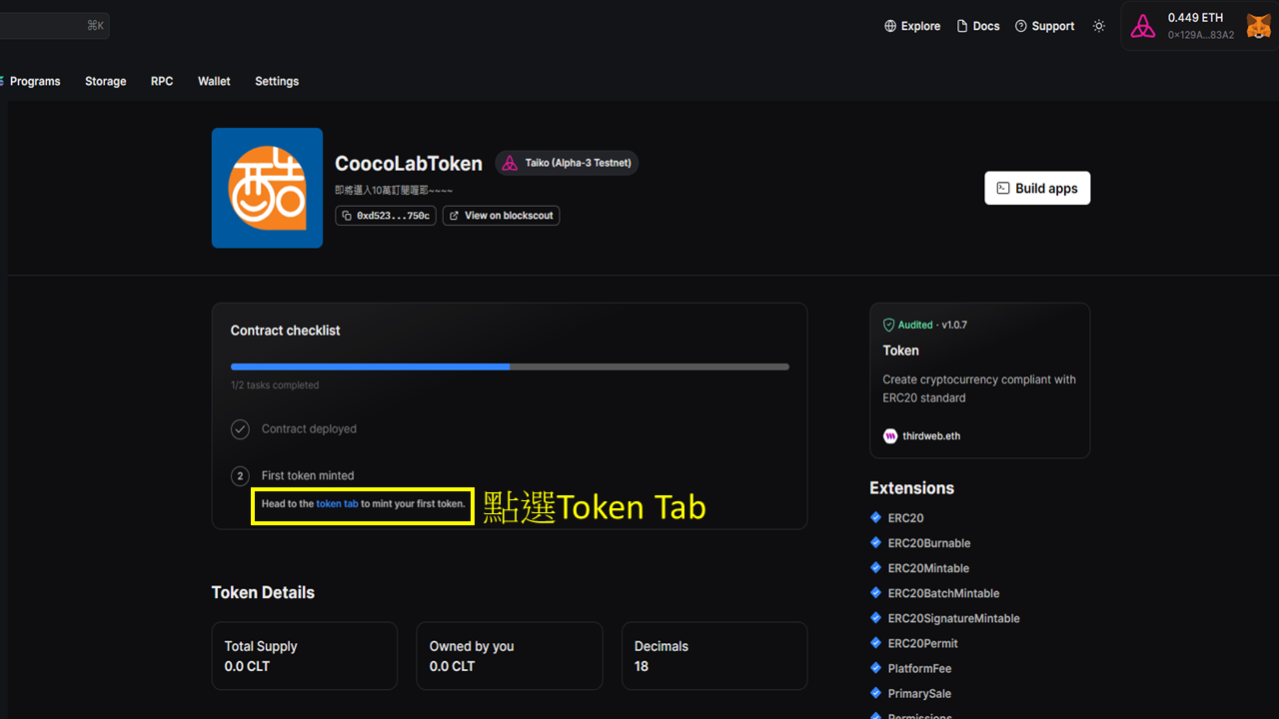Go to Explore in the top bar
The image size is (1279, 719).
(912, 26)
